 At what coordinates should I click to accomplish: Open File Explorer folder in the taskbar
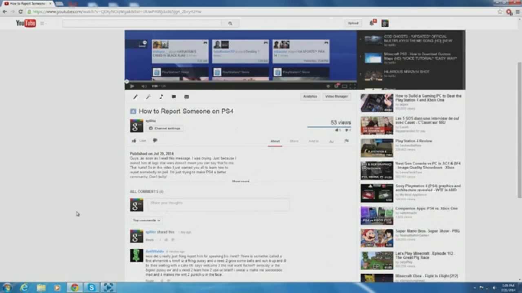[x=41, y=288]
